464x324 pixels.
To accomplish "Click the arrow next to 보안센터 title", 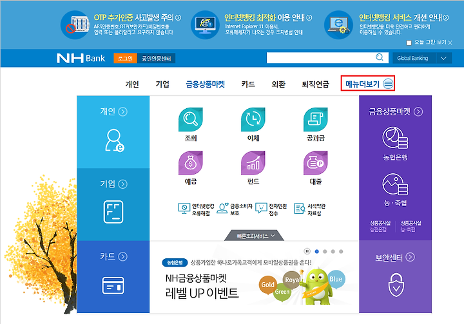I will click(410, 257).
